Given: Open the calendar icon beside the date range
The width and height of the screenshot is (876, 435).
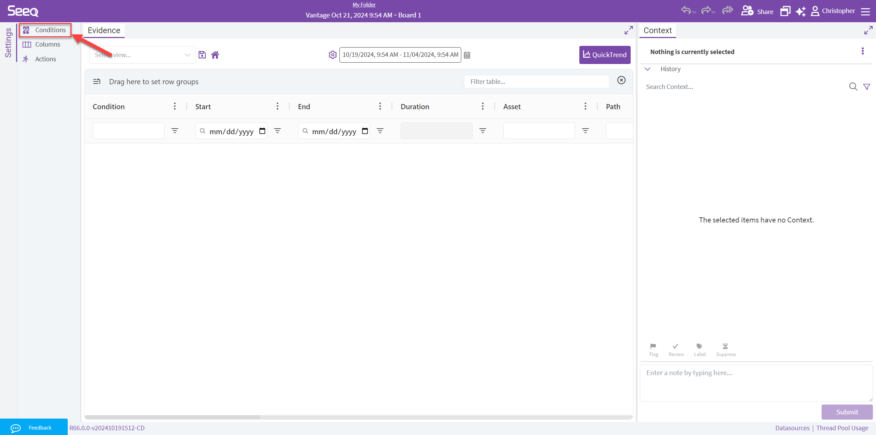Looking at the screenshot, I should click(467, 55).
